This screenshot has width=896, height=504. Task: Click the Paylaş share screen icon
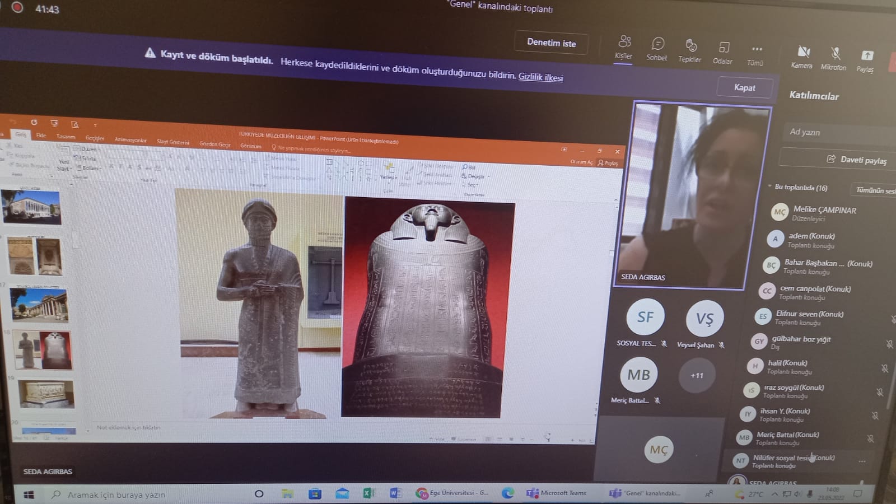(866, 60)
